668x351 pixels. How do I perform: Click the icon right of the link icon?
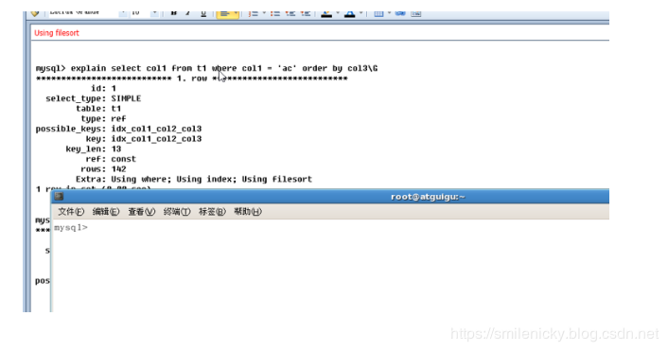click(x=415, y=13)
